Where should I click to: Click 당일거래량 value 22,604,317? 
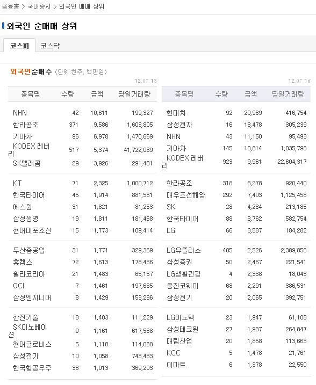point(292,162)
